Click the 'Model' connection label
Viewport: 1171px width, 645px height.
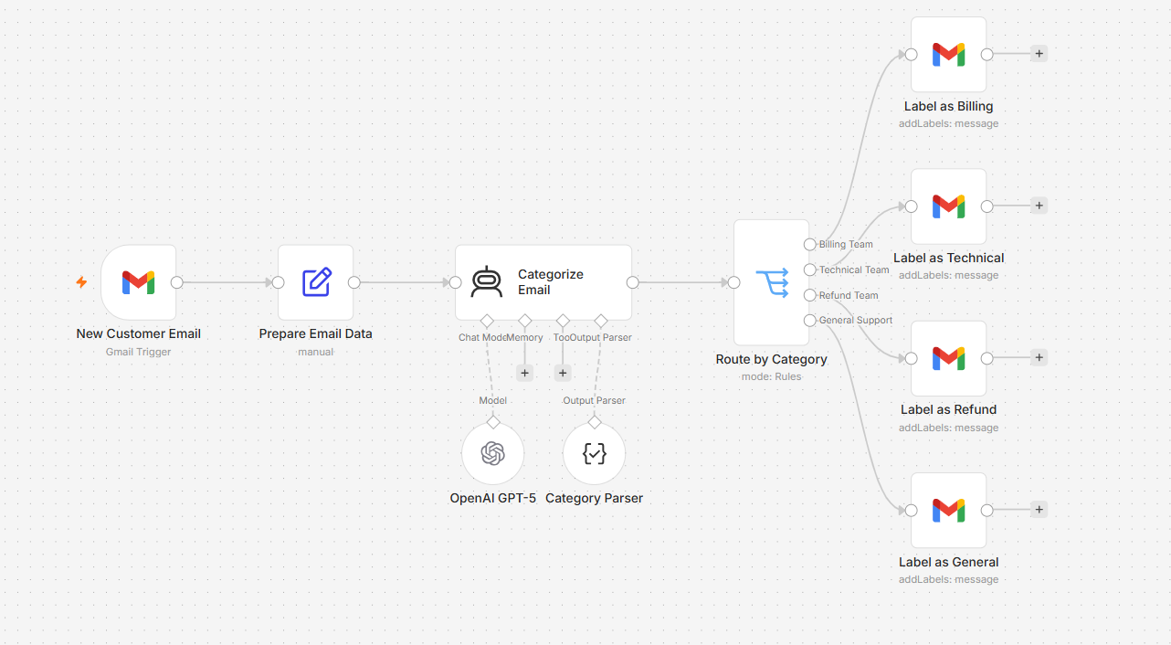[493, 400]
